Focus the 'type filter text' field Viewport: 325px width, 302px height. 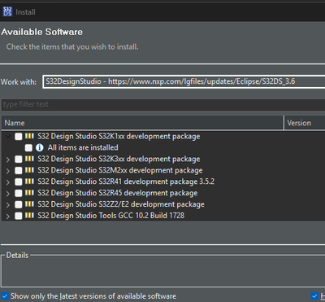163,104
